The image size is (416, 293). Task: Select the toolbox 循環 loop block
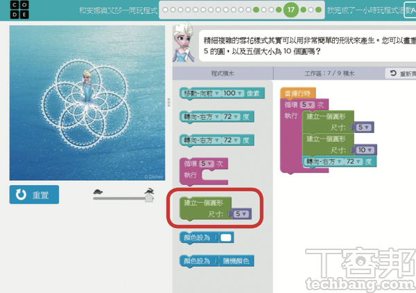203,171
